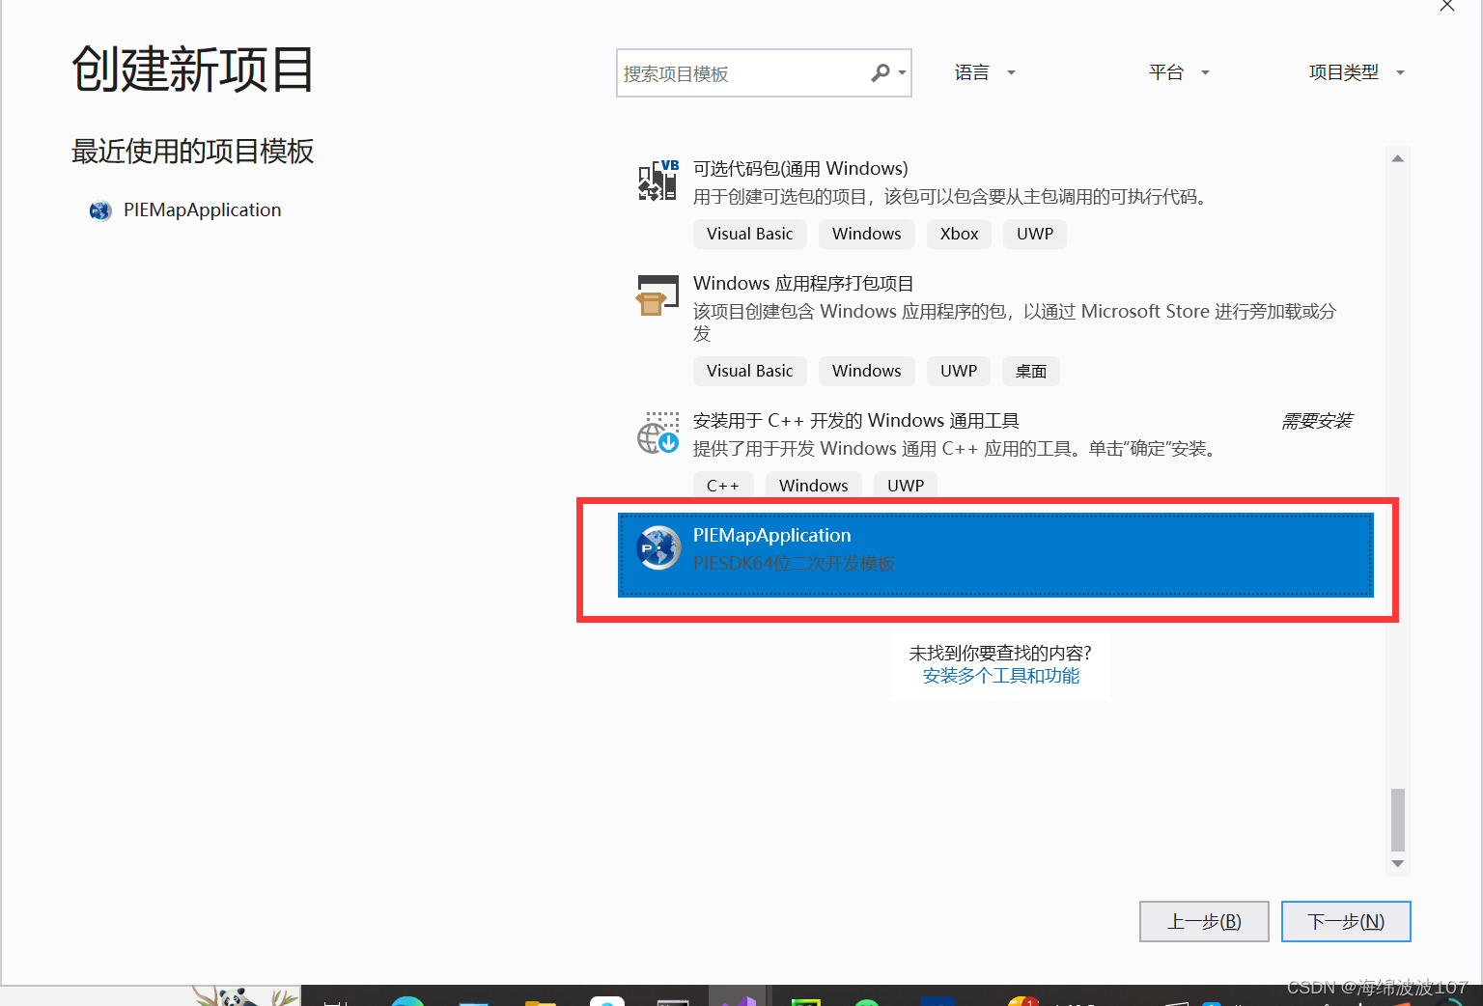Click UWP tag under 可选代码包
This screenshot has height=1006, width=1483.
pyautogui.click(x=1035, y=234)
